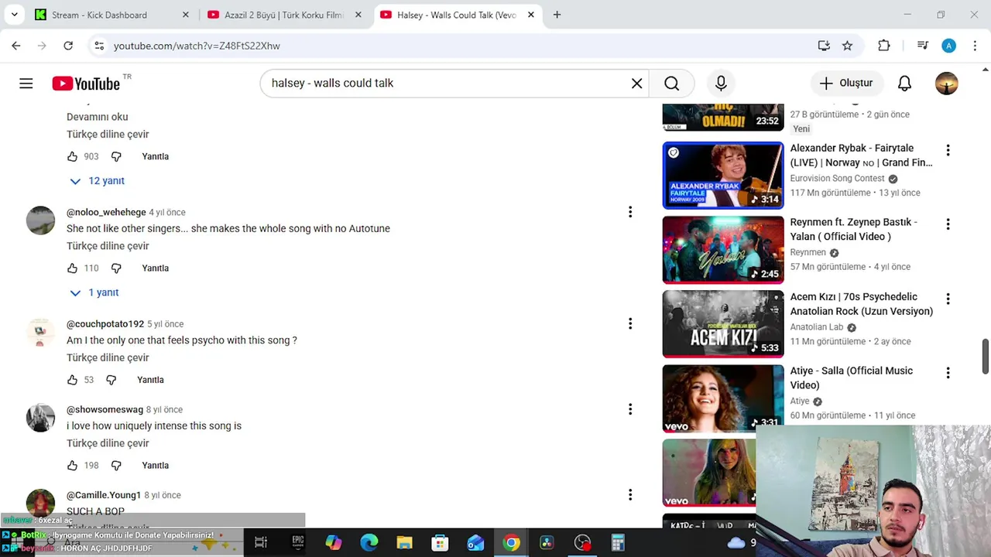Bookmark this page with the star
Screen dimensions: 991x557
tap(847, 46)
